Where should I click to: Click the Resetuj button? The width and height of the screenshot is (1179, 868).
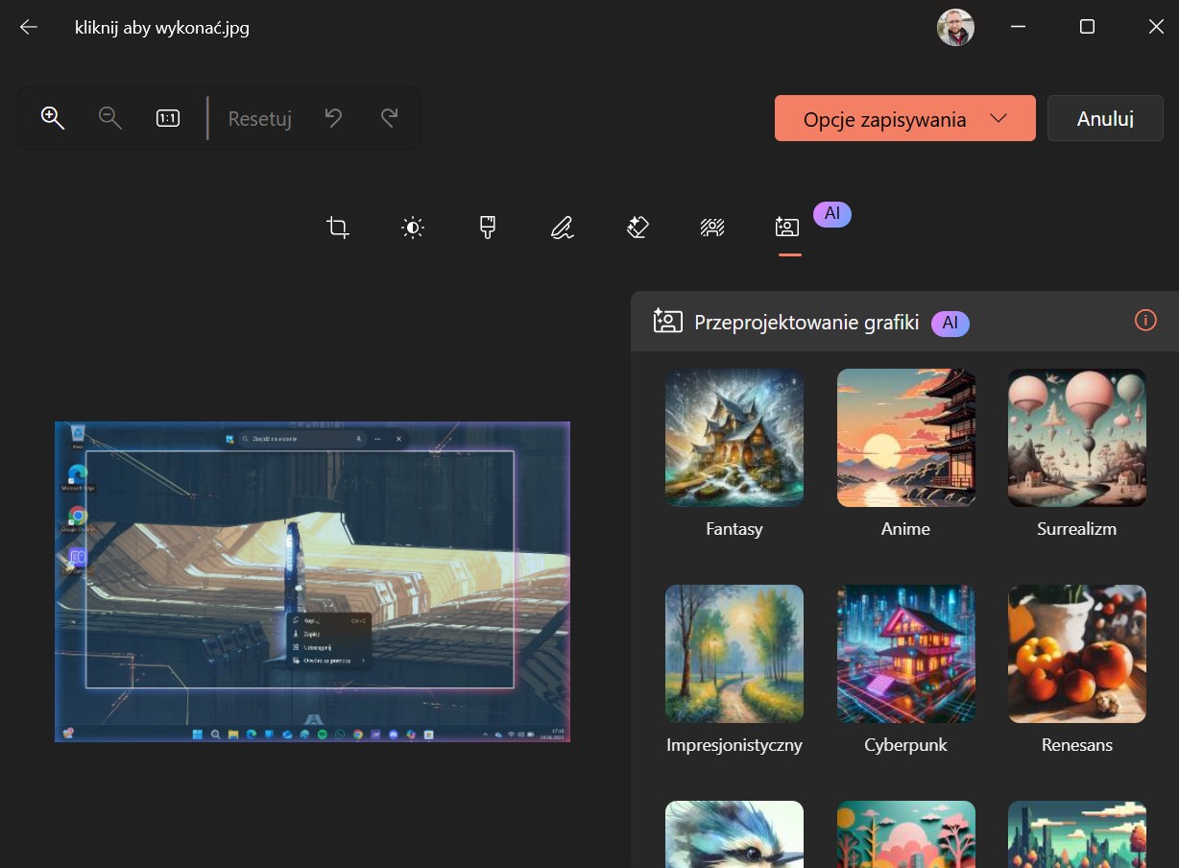coord(259,119)
